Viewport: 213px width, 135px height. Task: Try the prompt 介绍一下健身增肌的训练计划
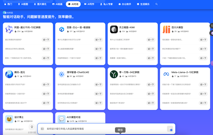pyautogui.click(x=203, y=58)
